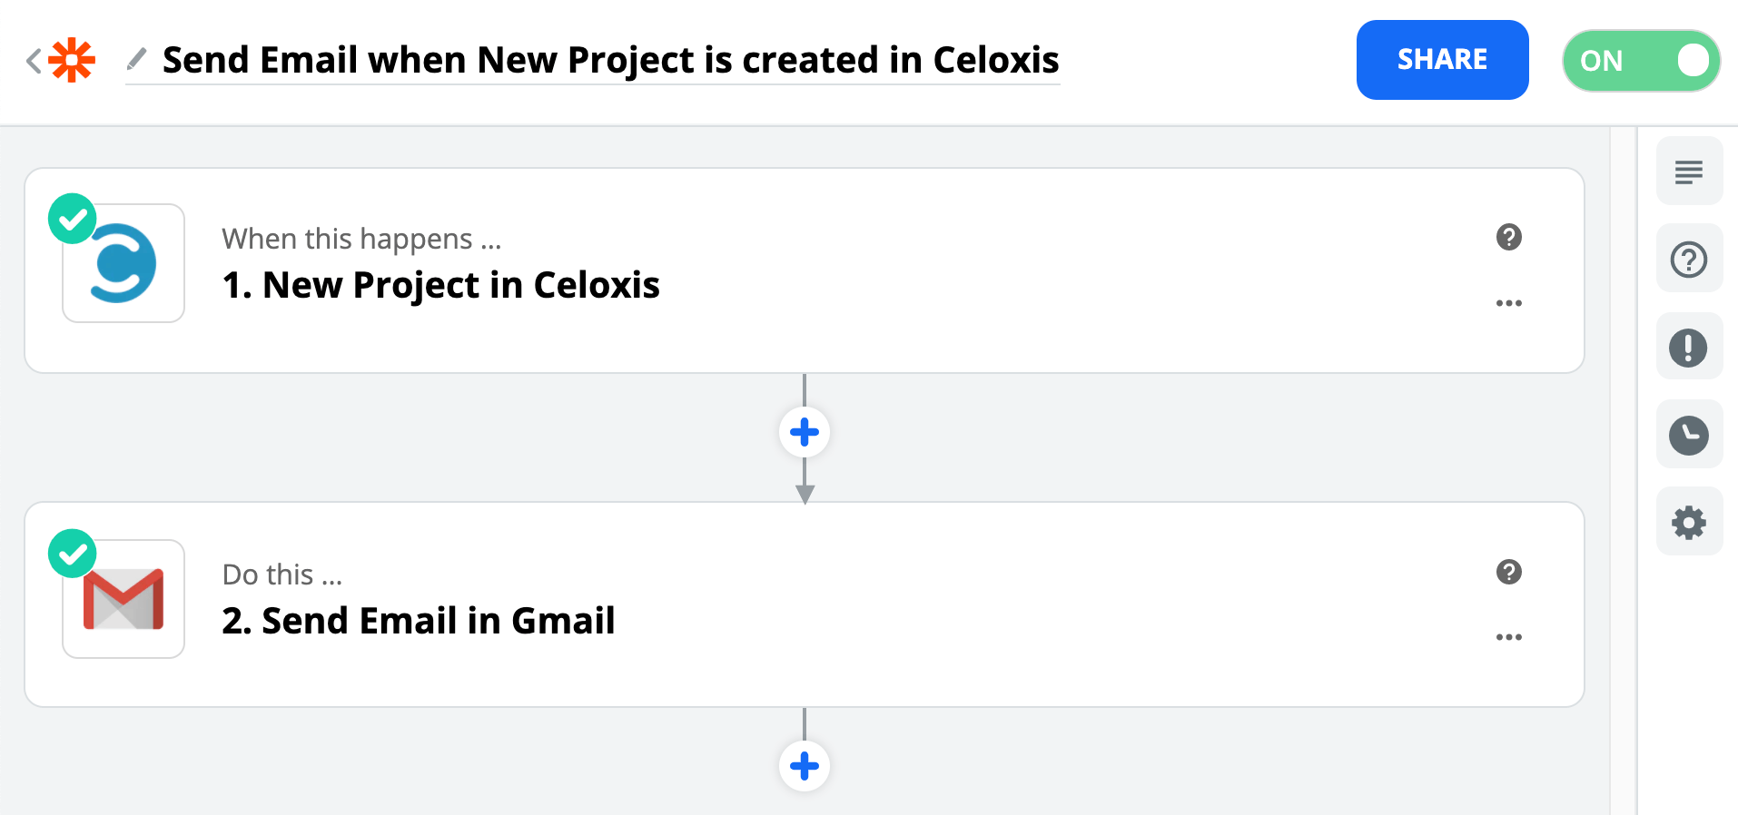The height and width of the screenshot is (815, 1738).
Task: Click the Zapier logo icon
Action: click(72, 61)
